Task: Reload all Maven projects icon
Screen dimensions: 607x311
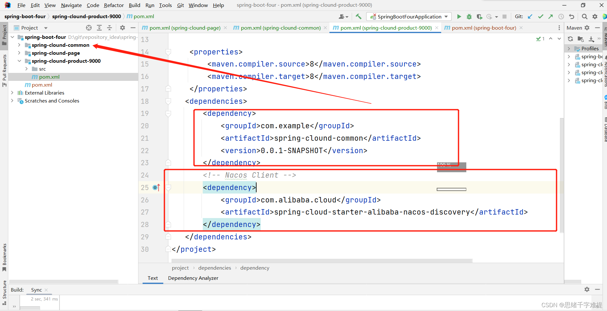Action: click(x=570, y=39)
